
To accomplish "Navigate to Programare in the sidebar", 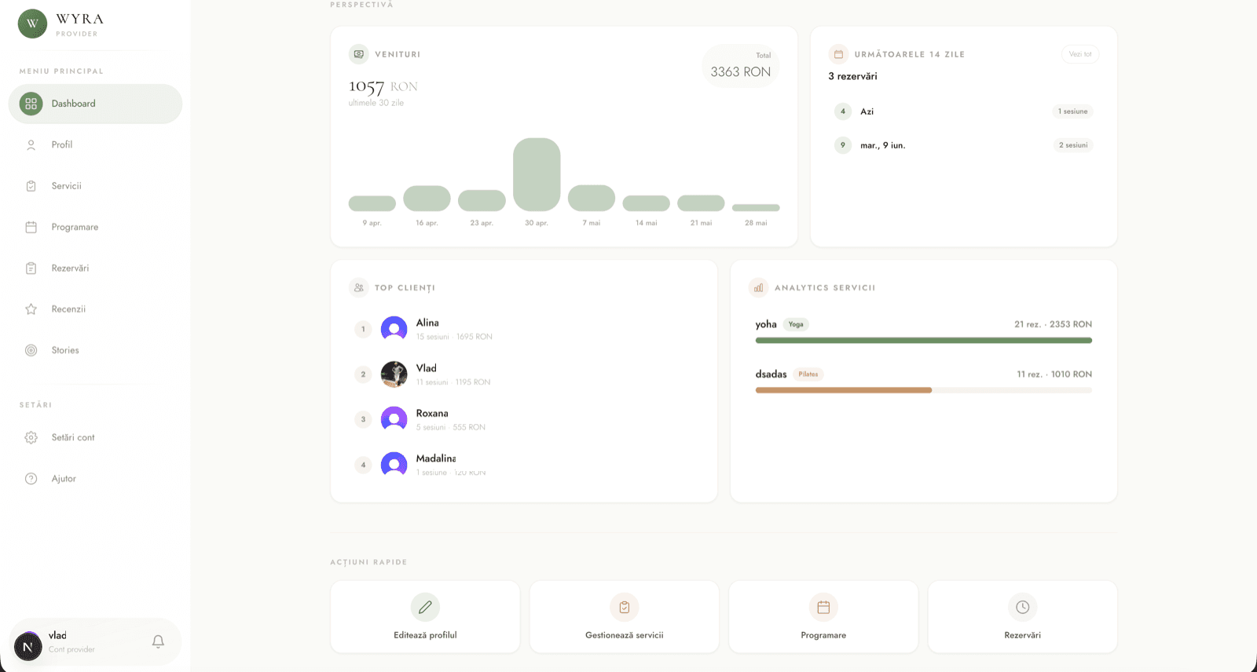I will 95,227.
